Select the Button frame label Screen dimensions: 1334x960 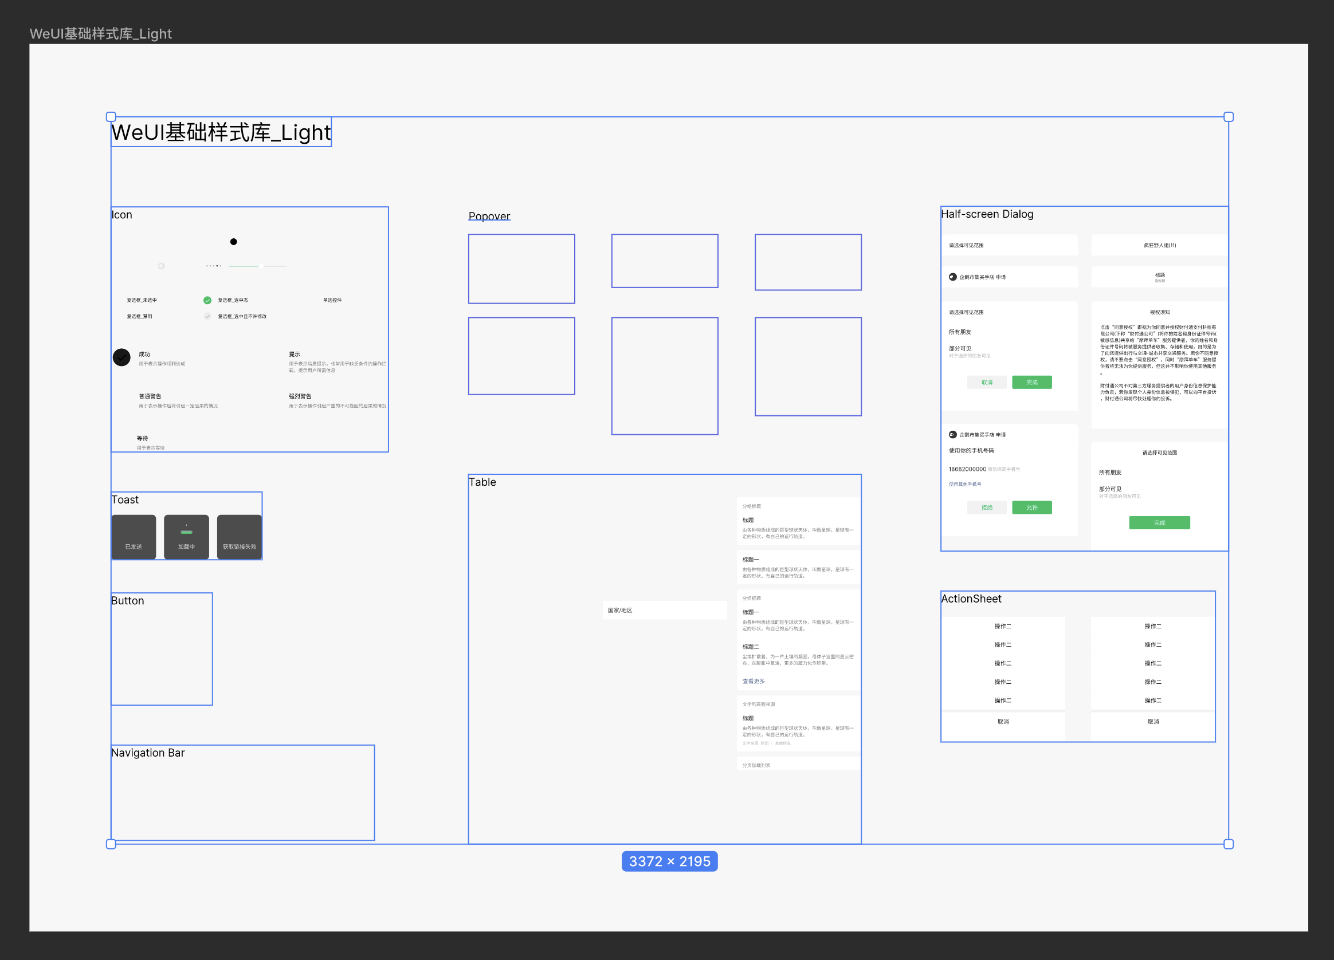(x=128, y=600)
